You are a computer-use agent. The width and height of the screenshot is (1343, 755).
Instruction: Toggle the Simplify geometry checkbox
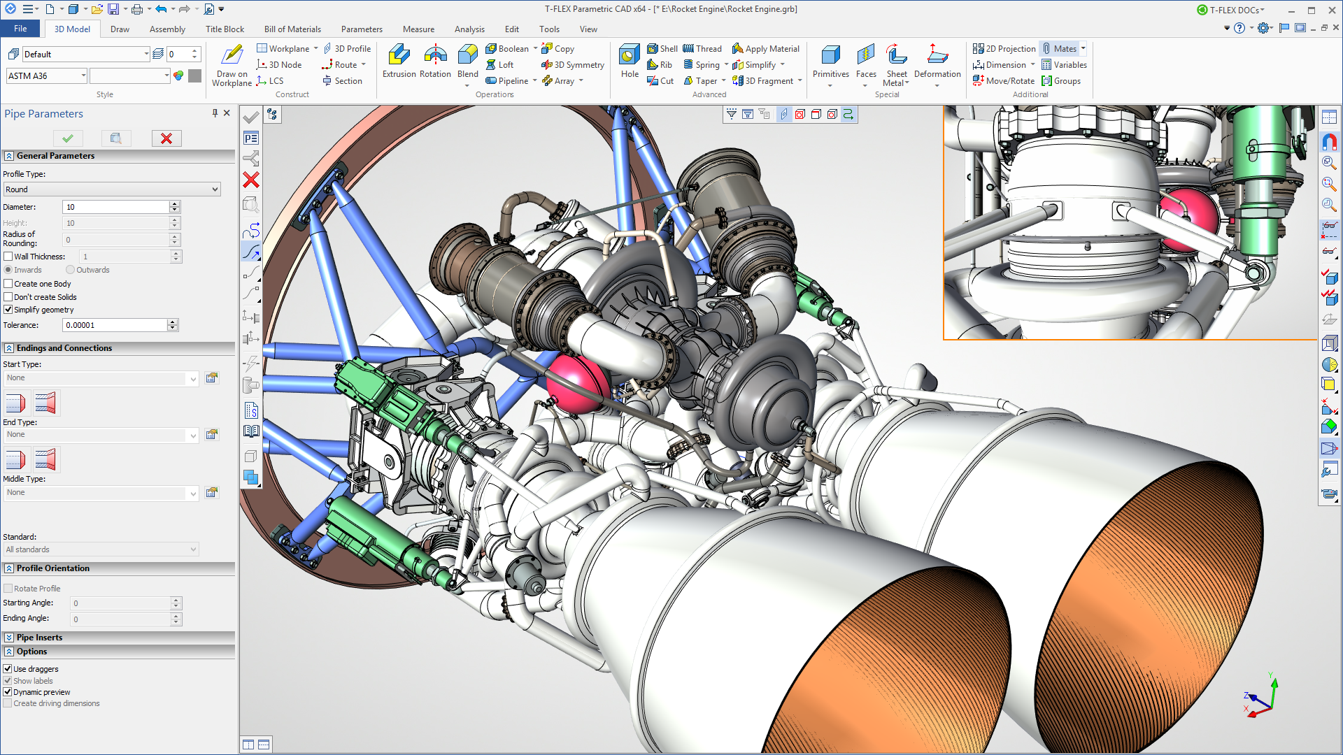[9, 309]
